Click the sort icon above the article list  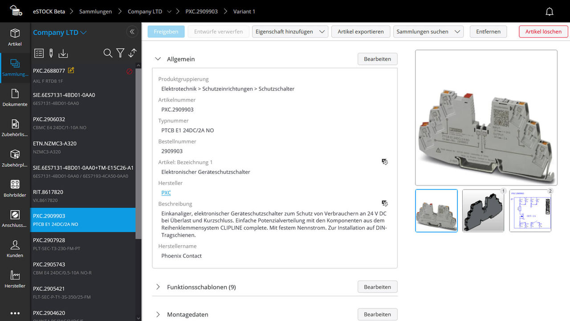tap(132, 53)
